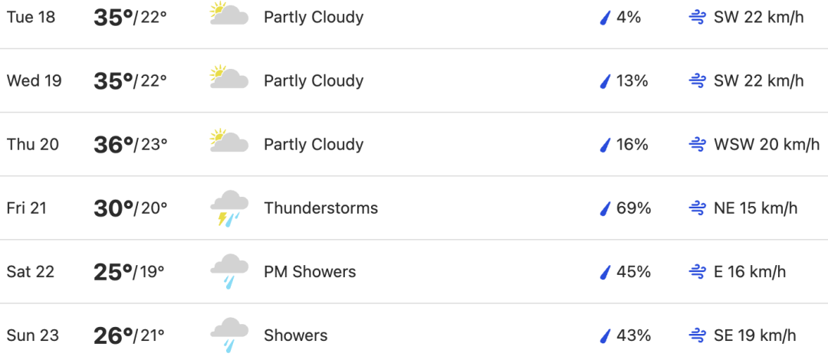The width and height of the screenshot is (828, 360).
Task: Click the 36°/23° temperature on Thursday
Action: click(130, 144)
